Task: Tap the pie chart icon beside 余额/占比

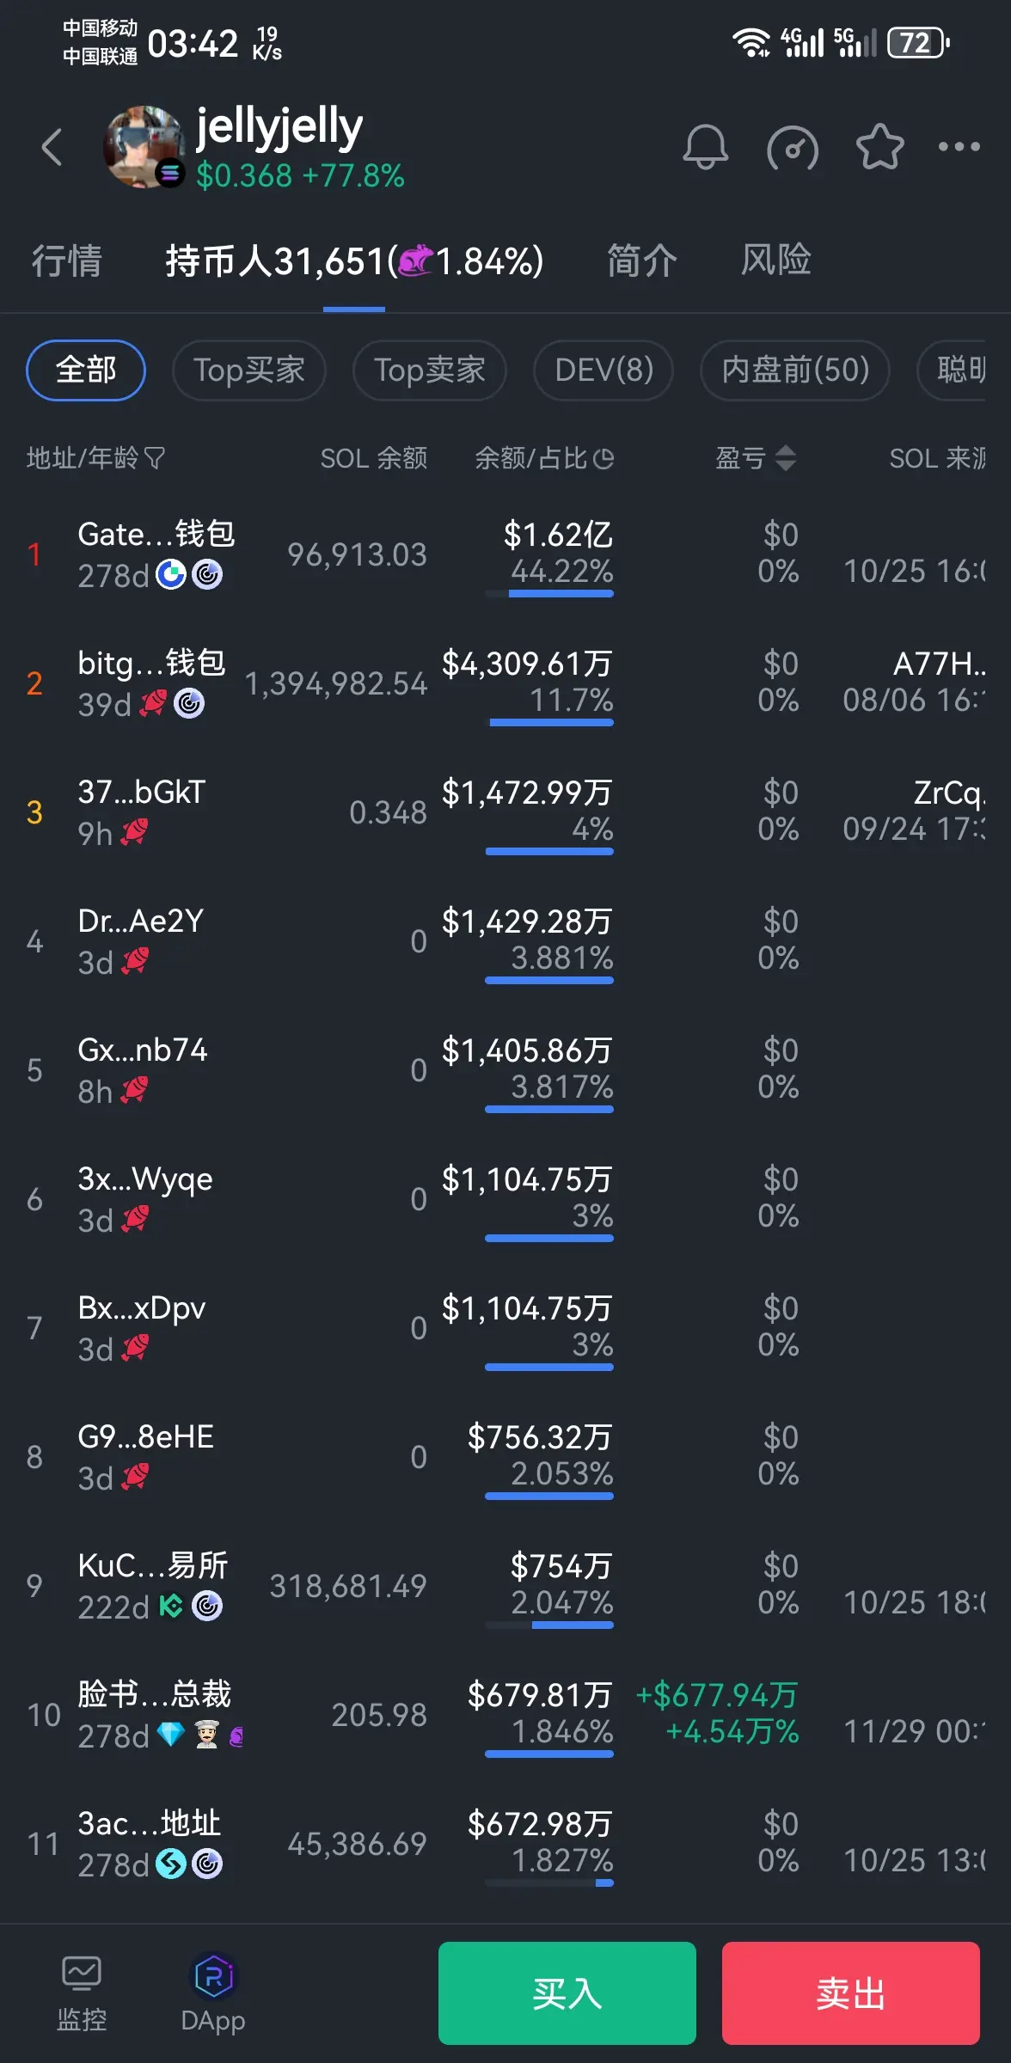Action: [x=604, y=458]
